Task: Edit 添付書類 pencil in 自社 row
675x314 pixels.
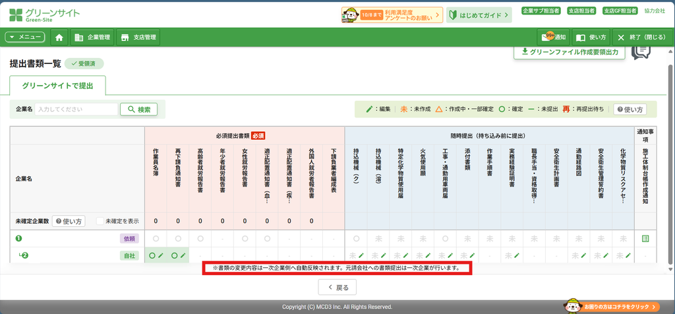Action: [x=473, y=255]
